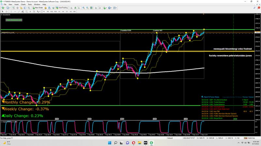
Task: Open the File menu
Action: tap(5, 5)
